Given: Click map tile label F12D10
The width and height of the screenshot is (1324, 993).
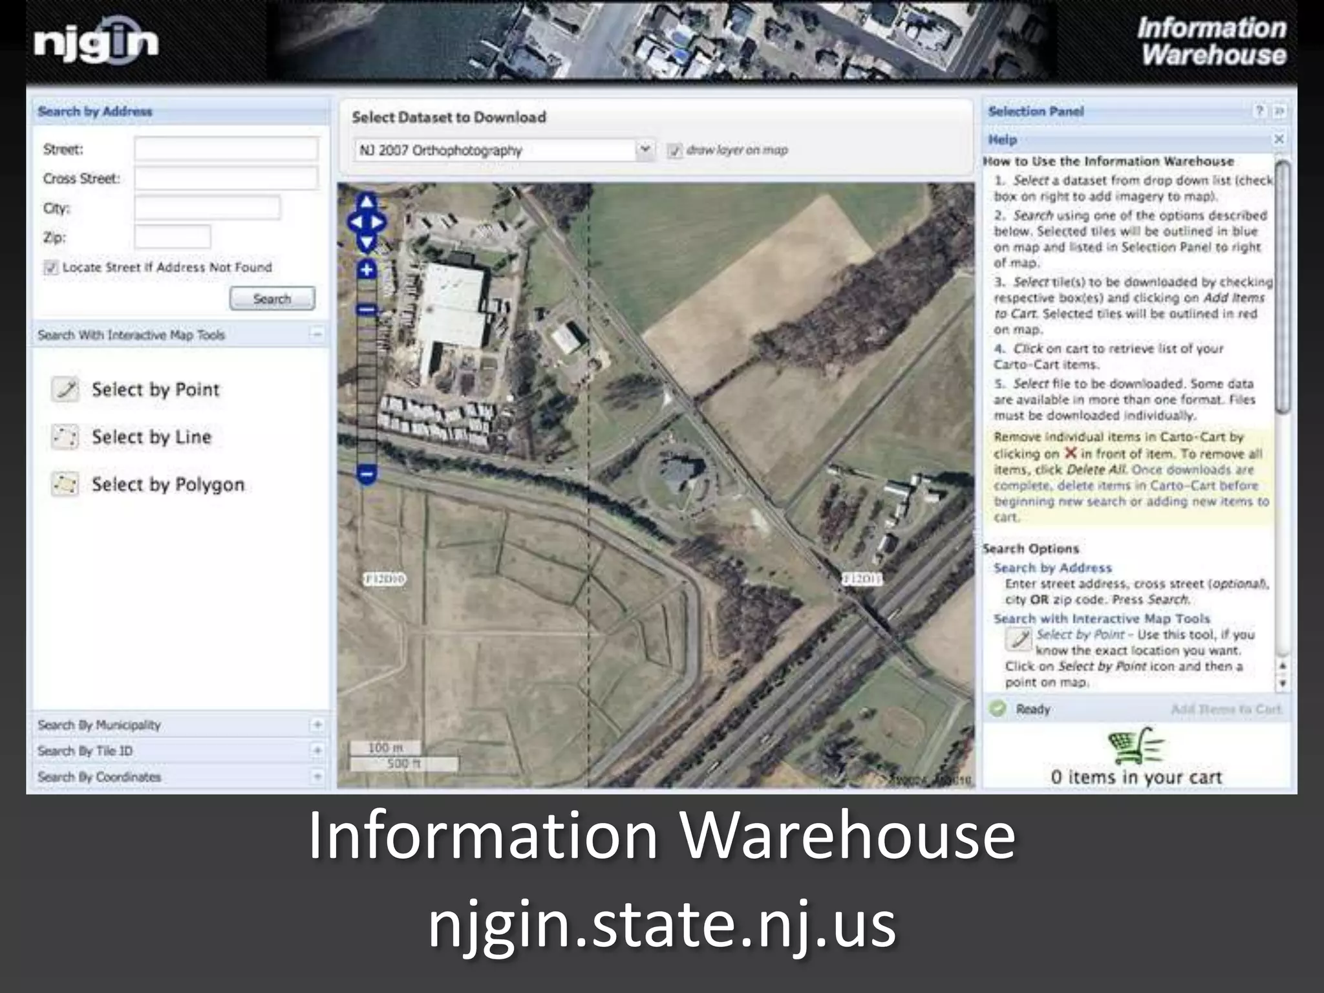Looking at the screenshot, I should [x=385, y=579].
